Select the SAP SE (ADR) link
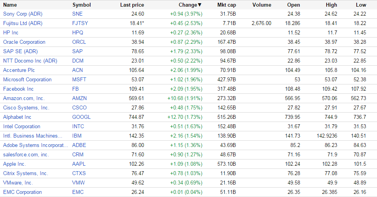Viewport: 377px width, 197px height. 20,51
